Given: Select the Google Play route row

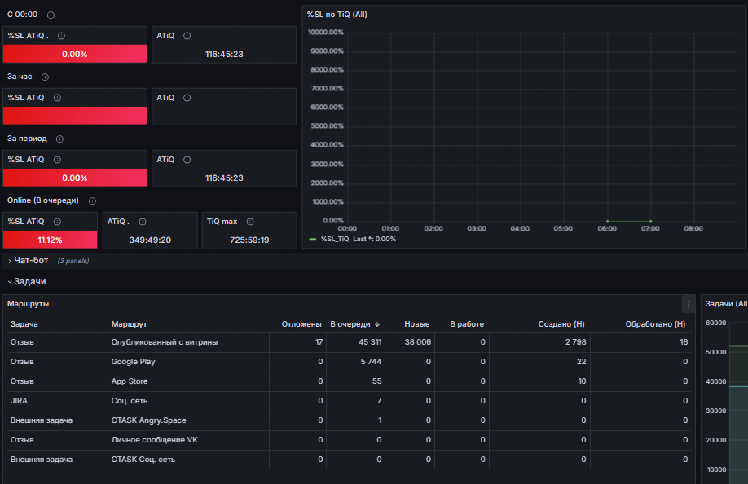Looking at the screenshot, I should click(349, 362).
